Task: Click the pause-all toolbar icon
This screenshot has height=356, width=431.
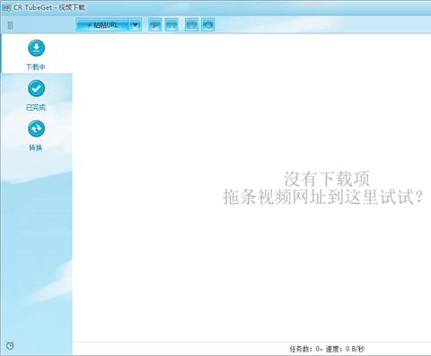Action: (172, 25)
